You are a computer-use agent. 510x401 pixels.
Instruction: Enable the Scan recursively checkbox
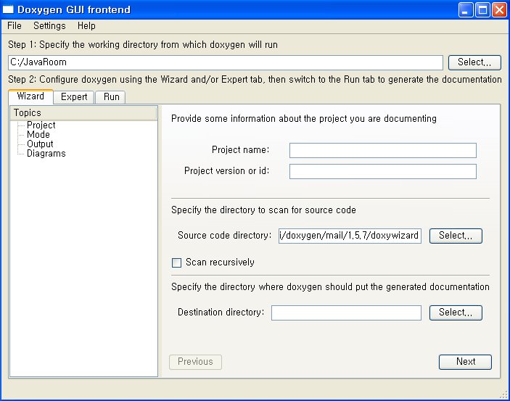pyautogui.click(x=176, y=262)
